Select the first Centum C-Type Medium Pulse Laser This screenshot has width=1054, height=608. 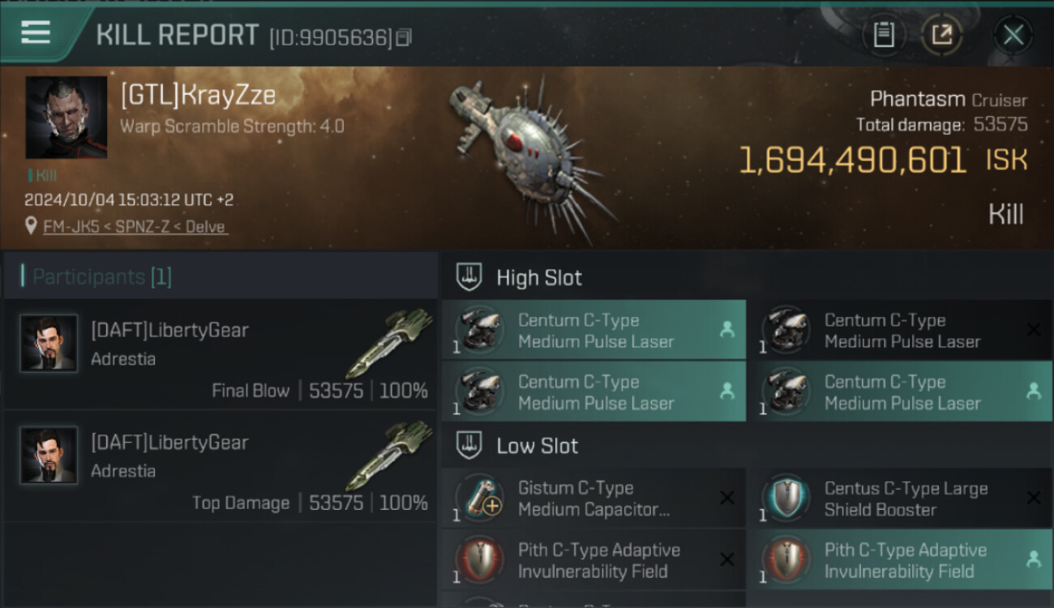tap(593, 331)
